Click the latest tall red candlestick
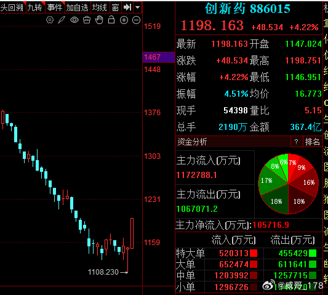The width and height of the screenshot is (328, 295). 132,233
